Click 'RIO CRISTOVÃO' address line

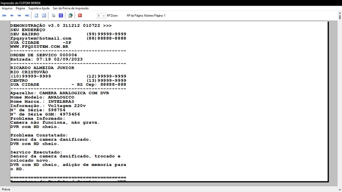29,72
